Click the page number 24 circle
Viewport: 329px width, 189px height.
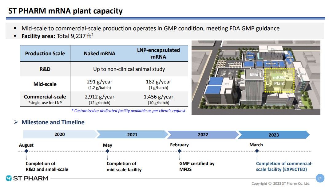[x=320, y=178]
